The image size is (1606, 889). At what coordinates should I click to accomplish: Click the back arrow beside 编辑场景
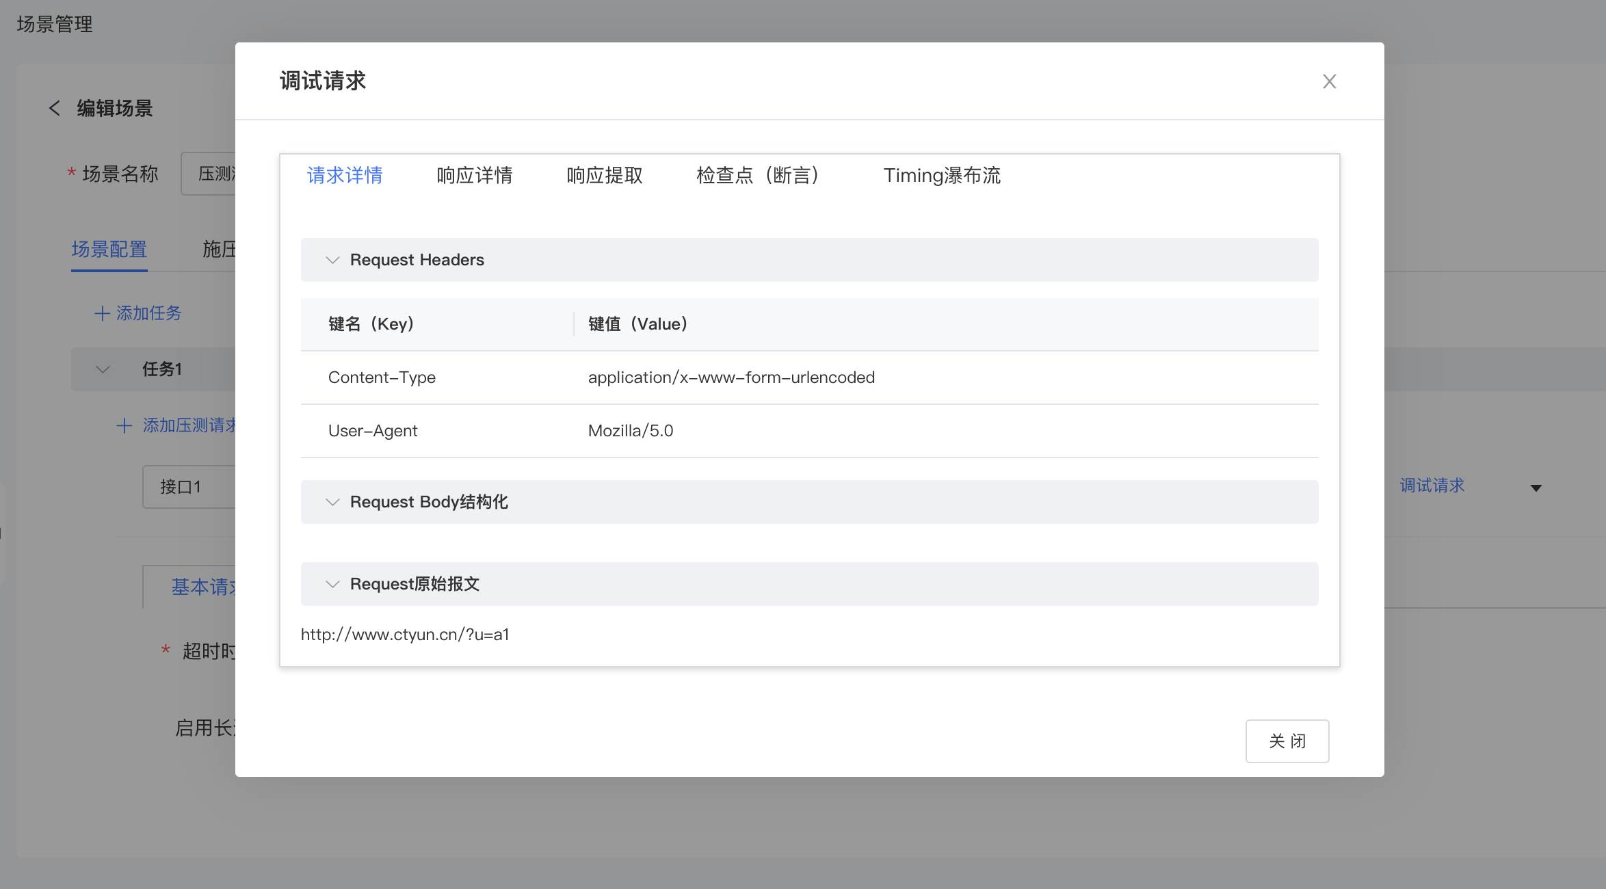[x=55, y=108]
